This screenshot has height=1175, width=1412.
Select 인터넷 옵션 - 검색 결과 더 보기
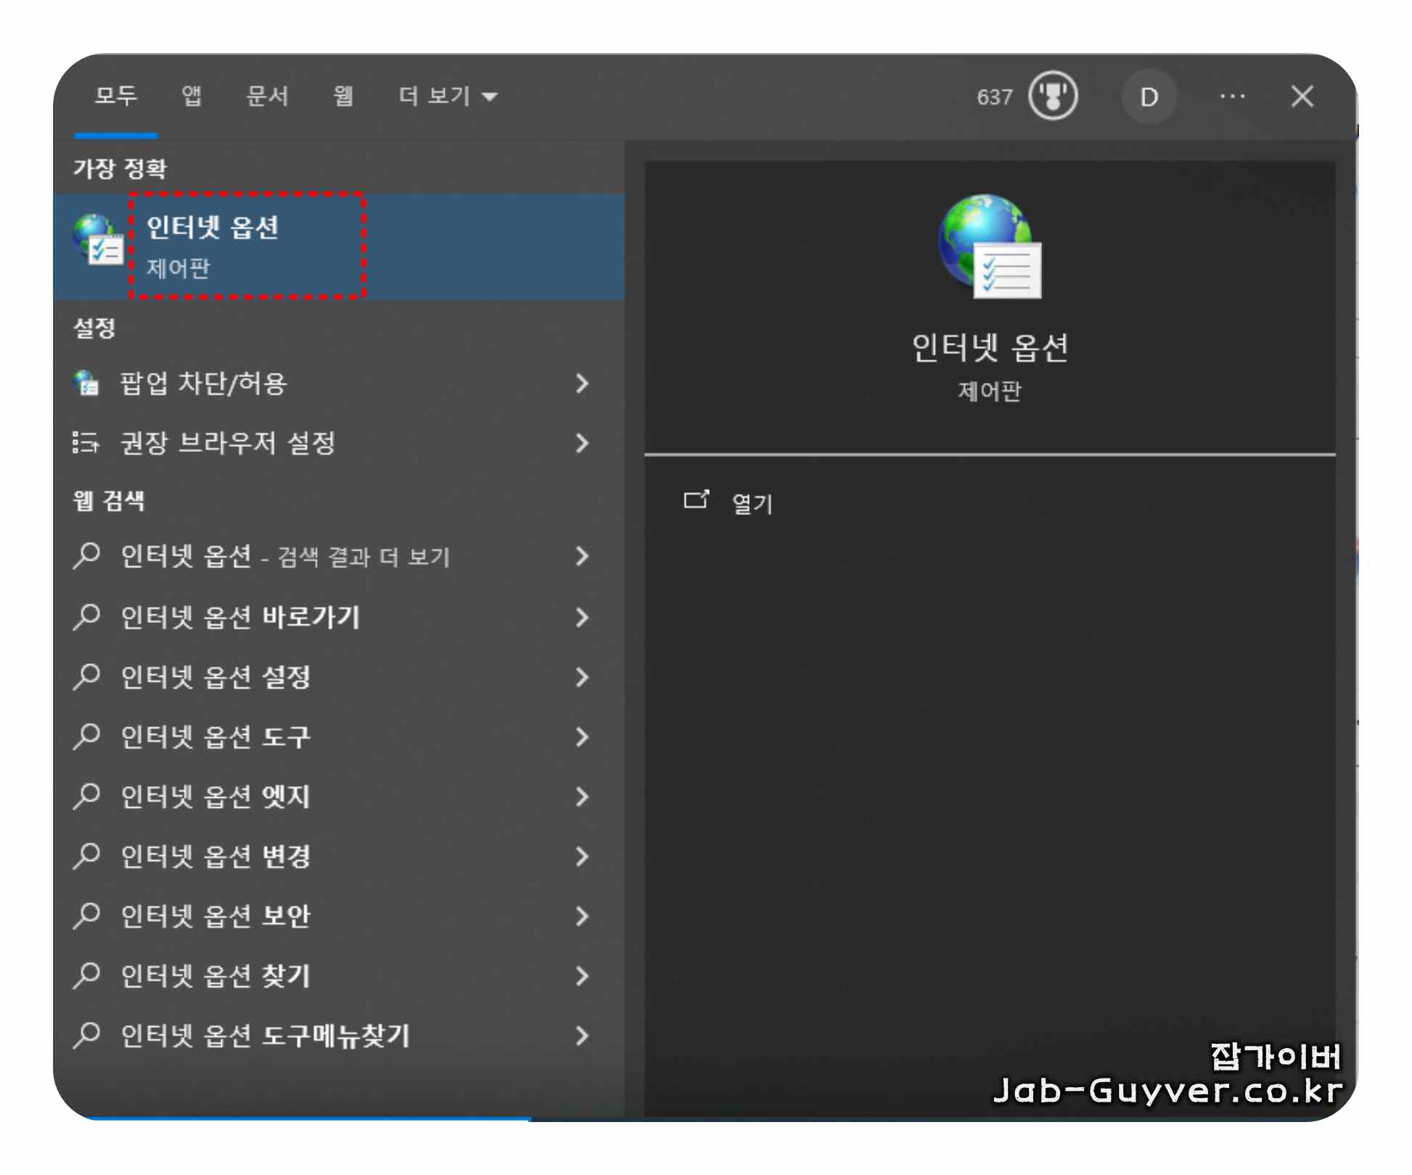click(287, 558)
